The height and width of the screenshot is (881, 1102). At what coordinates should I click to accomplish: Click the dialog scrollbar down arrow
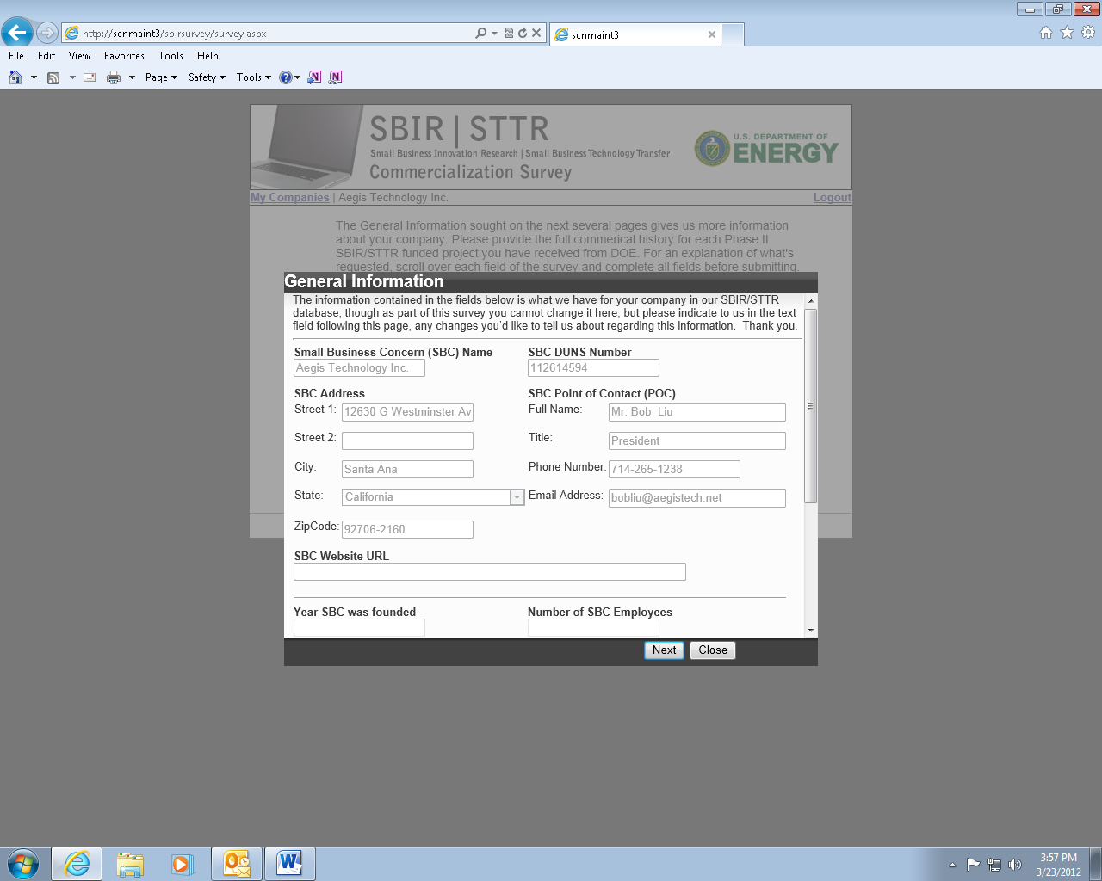810,631
